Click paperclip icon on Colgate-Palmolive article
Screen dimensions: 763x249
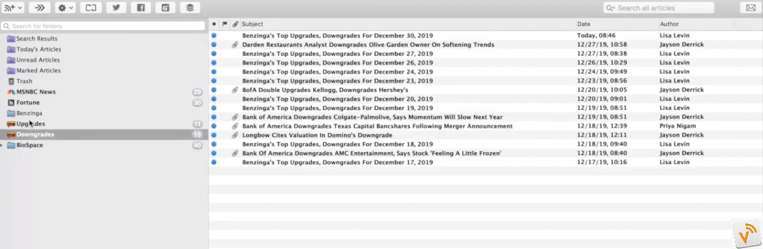(x=235, y=117)
